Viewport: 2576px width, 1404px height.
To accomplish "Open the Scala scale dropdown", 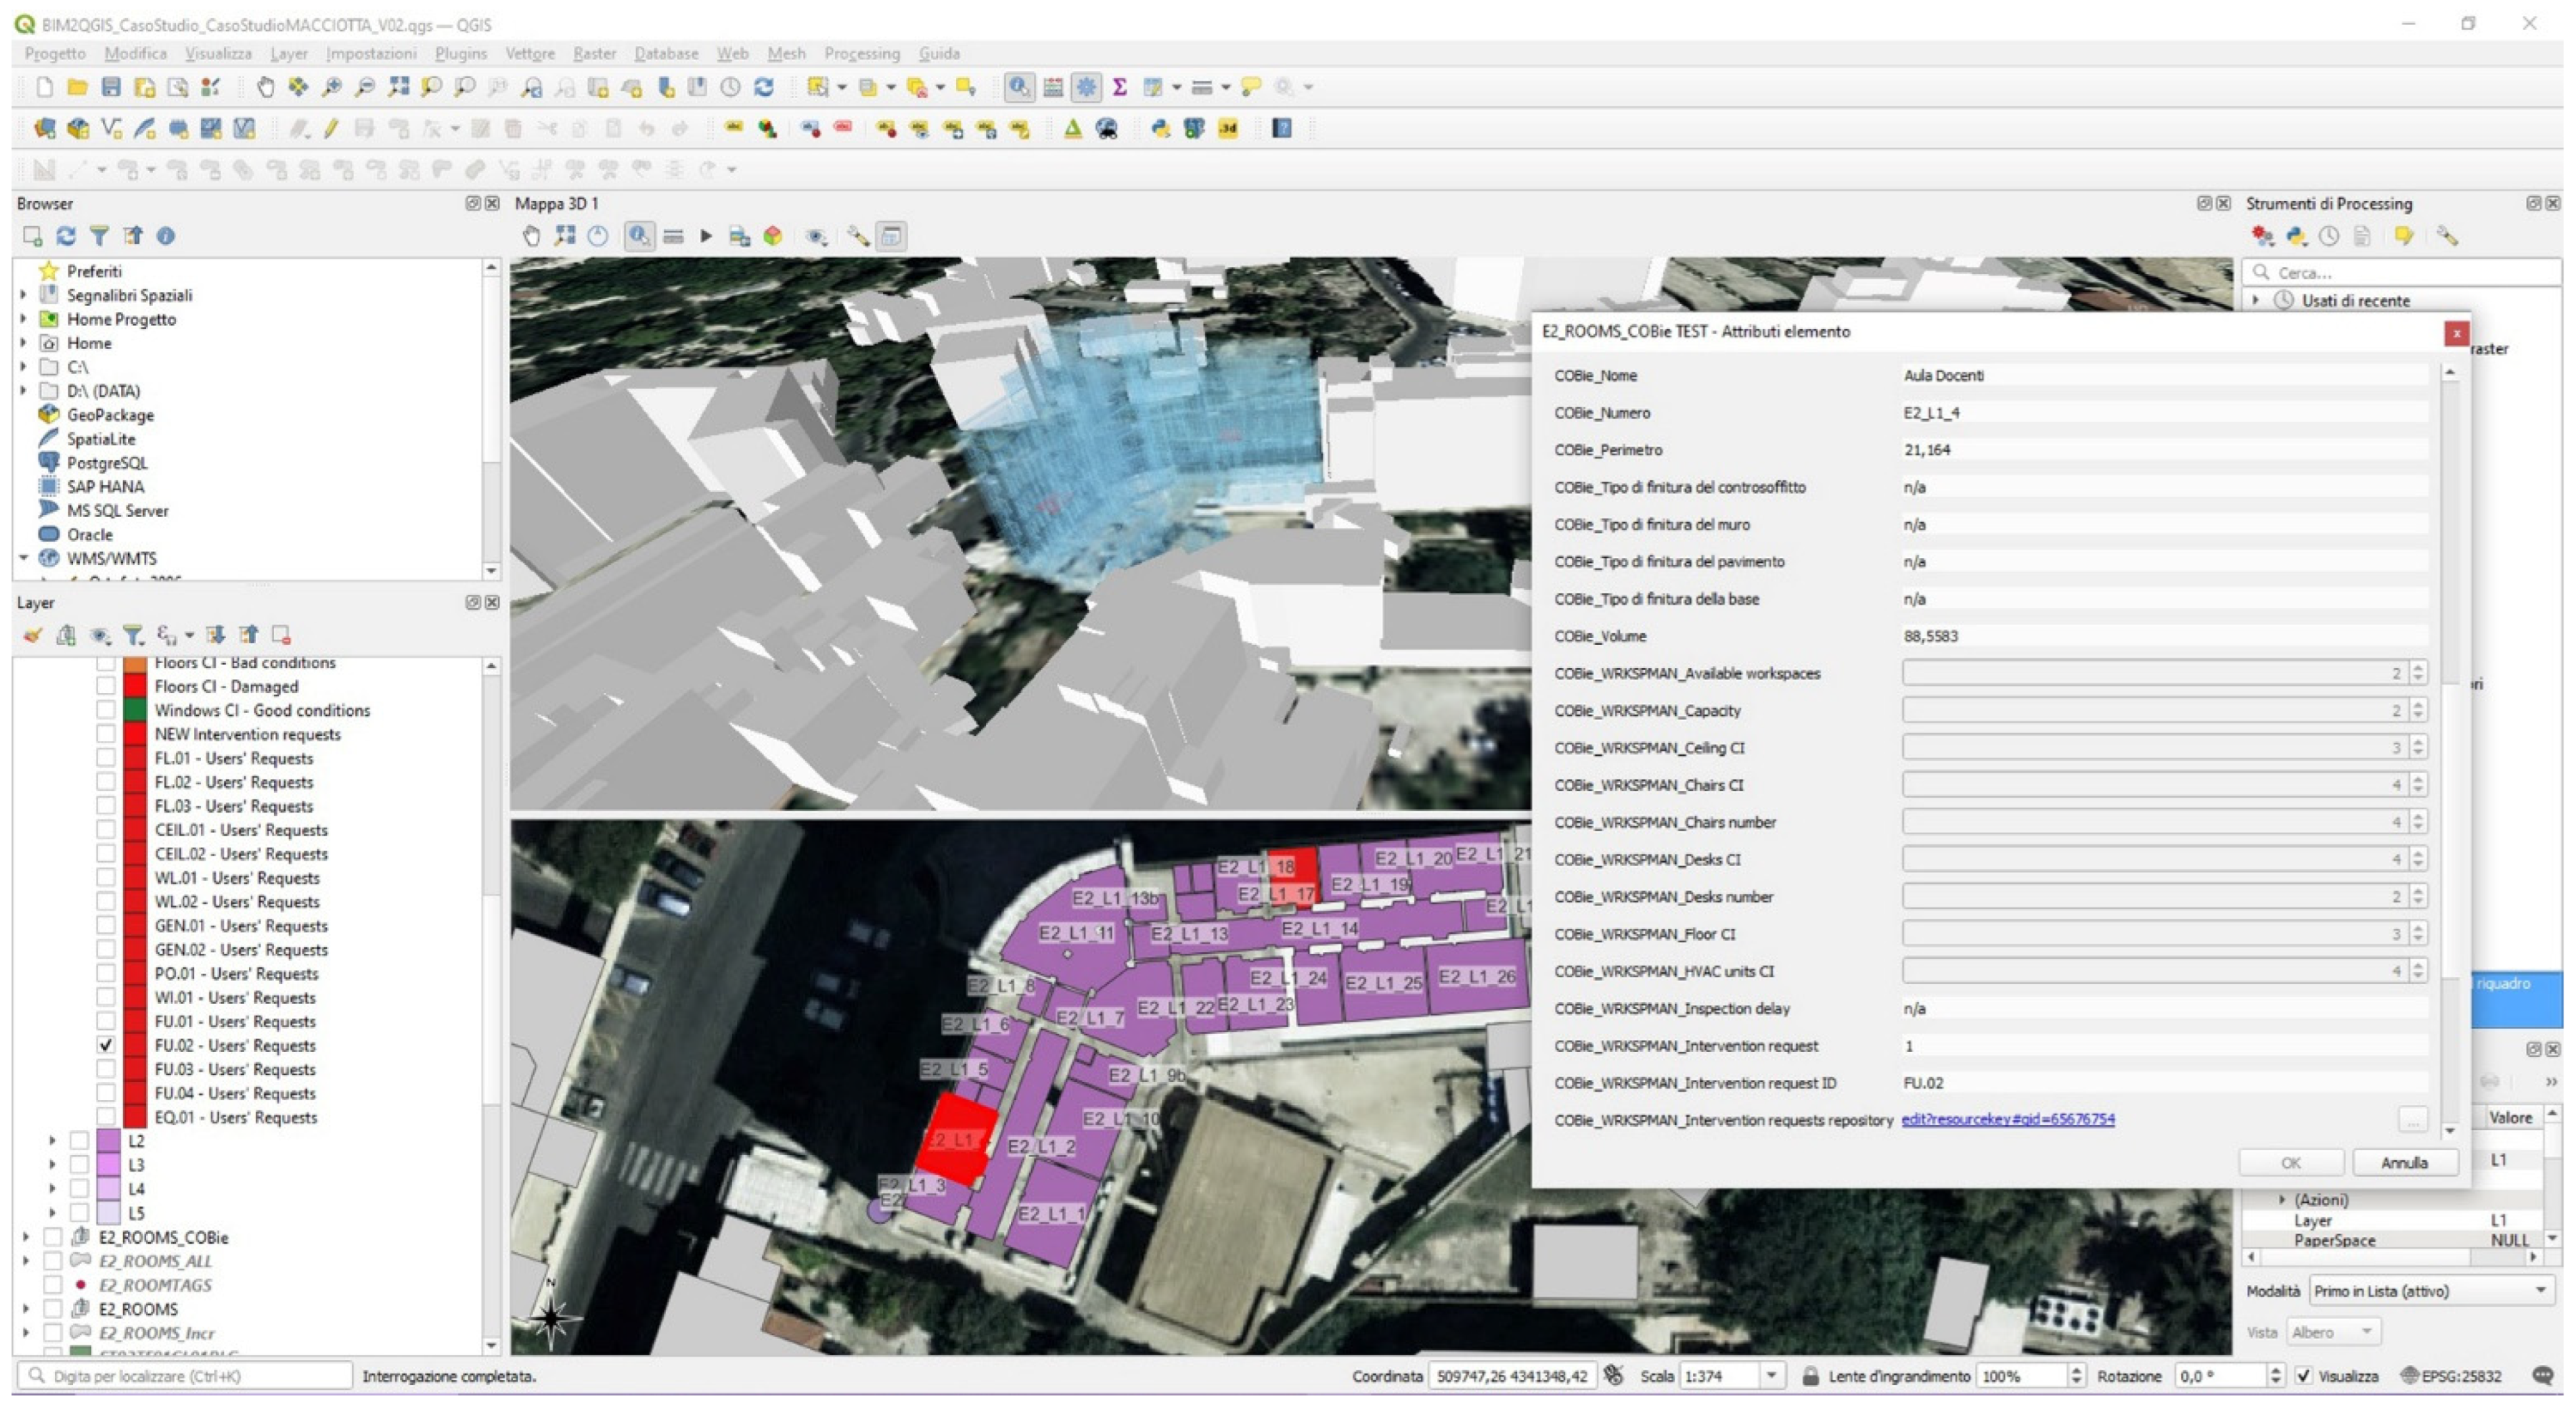I will click(1771, 1376).
